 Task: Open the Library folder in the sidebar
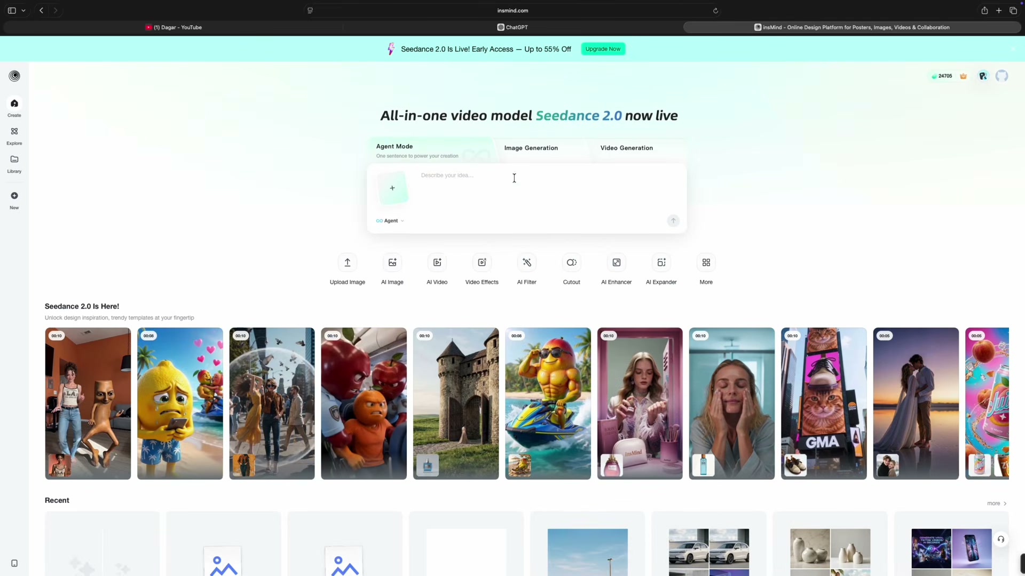[x=14, y=164]
